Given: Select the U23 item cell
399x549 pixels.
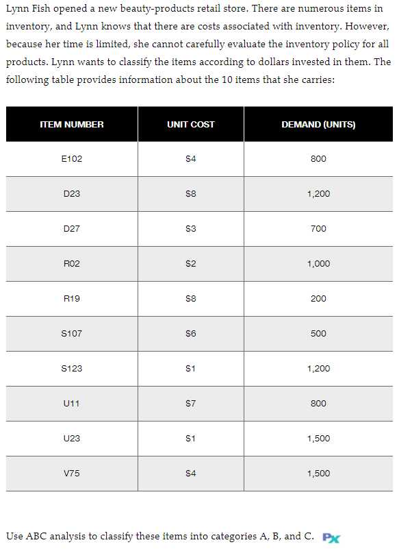Looking at the screenshot, I should pyautogui.click(x=72, y=439).
